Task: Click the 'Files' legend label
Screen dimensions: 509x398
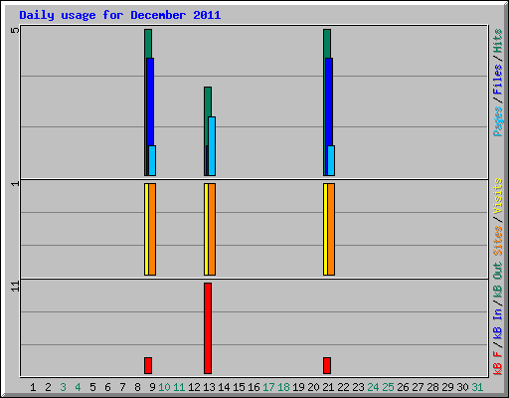Action: click(x=498, y=80)
